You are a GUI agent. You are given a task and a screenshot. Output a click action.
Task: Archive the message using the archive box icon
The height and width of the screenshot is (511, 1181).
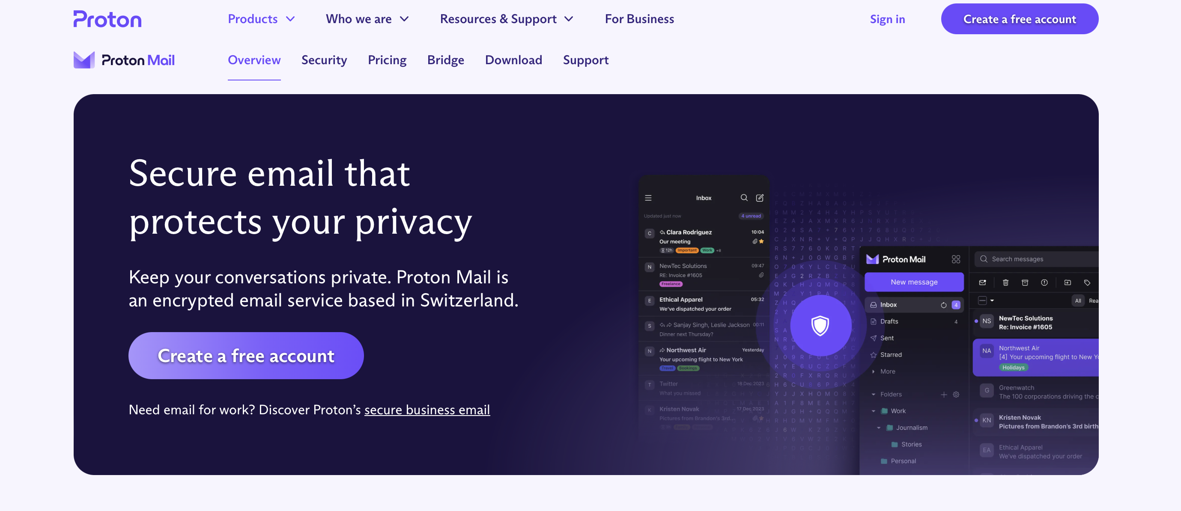click(1026, 283)
